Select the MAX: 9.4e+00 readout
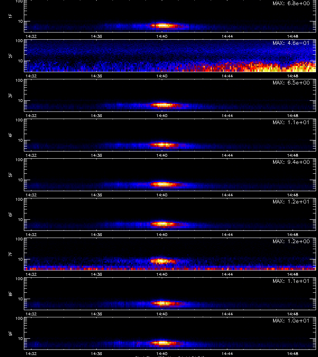Screen dimensions: 318x357 (291, 162)
